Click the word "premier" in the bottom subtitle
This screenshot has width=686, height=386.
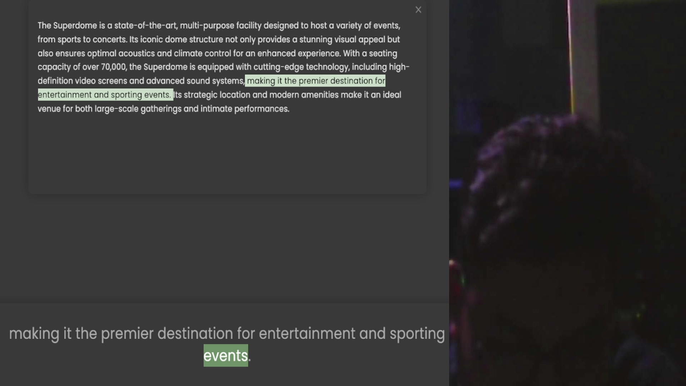point(127,334)
